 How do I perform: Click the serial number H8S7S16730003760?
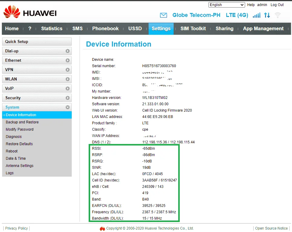coord(159,66)
